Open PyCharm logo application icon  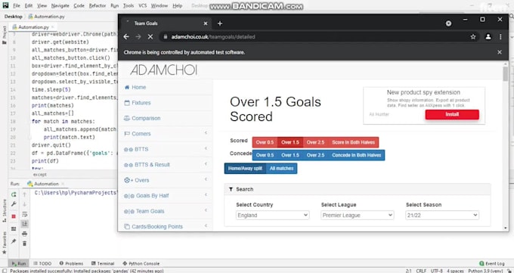point(5,5)
